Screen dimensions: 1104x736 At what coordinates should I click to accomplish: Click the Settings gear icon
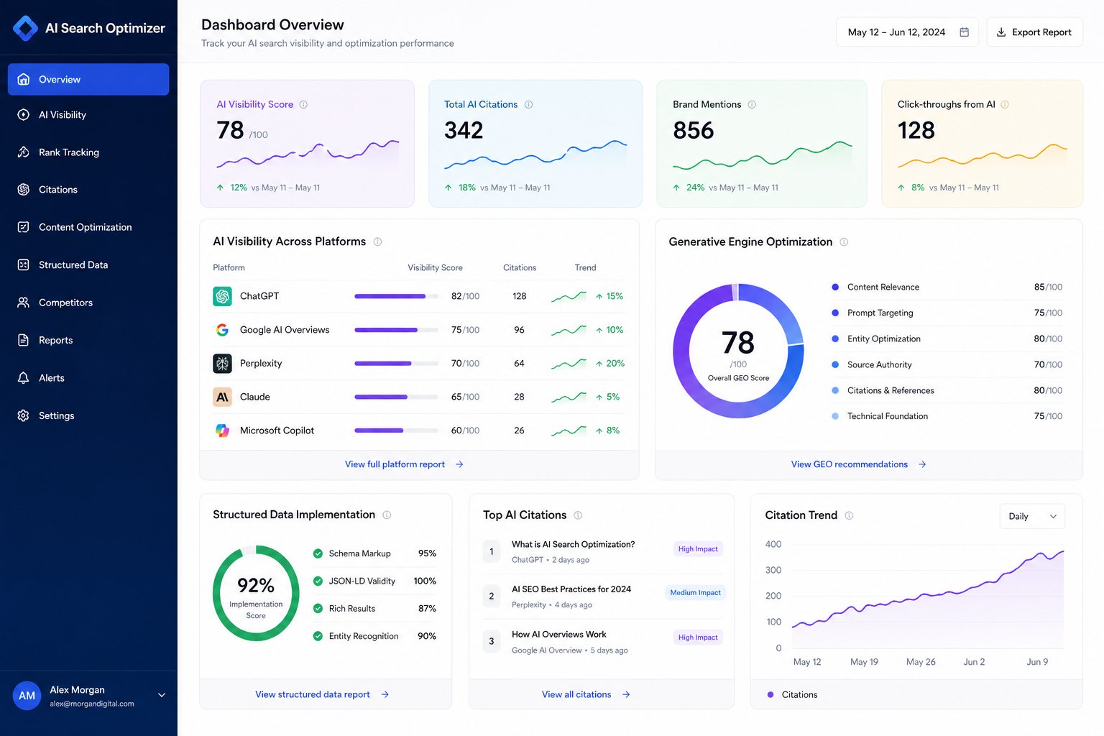point(24,415)
